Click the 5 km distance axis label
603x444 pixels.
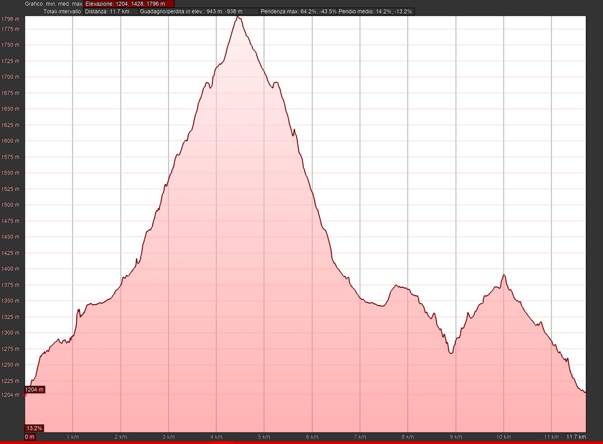coord(264,437)
